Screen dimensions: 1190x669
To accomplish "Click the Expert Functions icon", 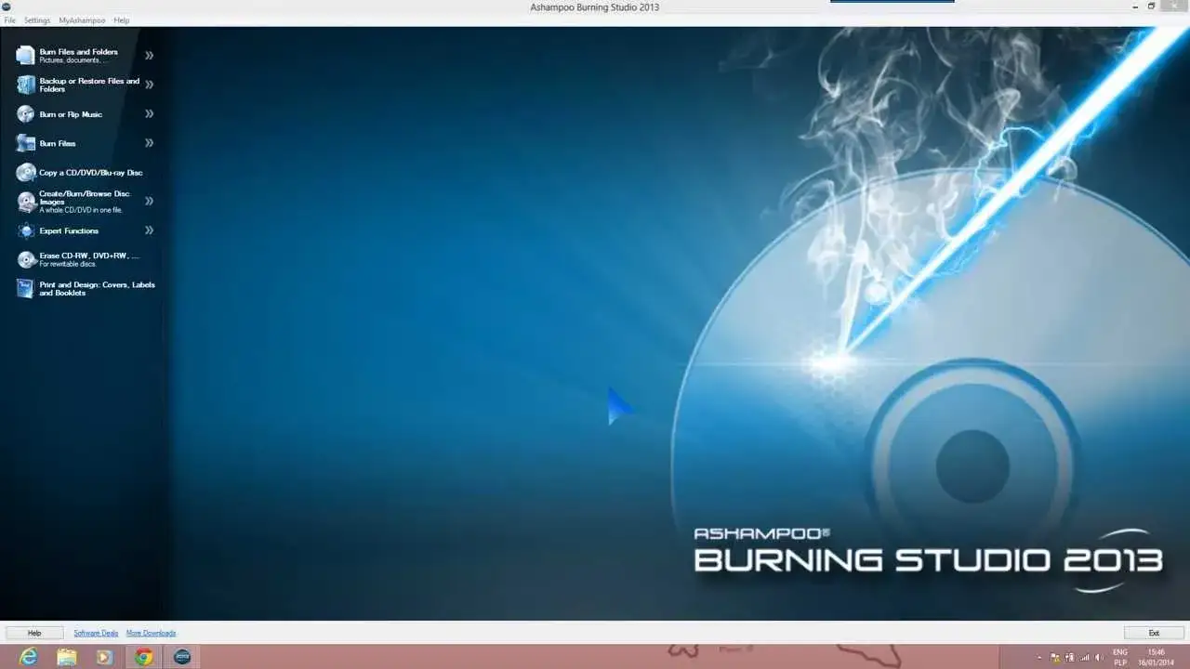I will pyautogui.click(x=26, y=230).
